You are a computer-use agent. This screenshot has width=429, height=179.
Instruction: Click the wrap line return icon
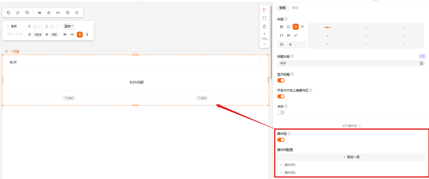pyautogui.click(x=296, y=36)
